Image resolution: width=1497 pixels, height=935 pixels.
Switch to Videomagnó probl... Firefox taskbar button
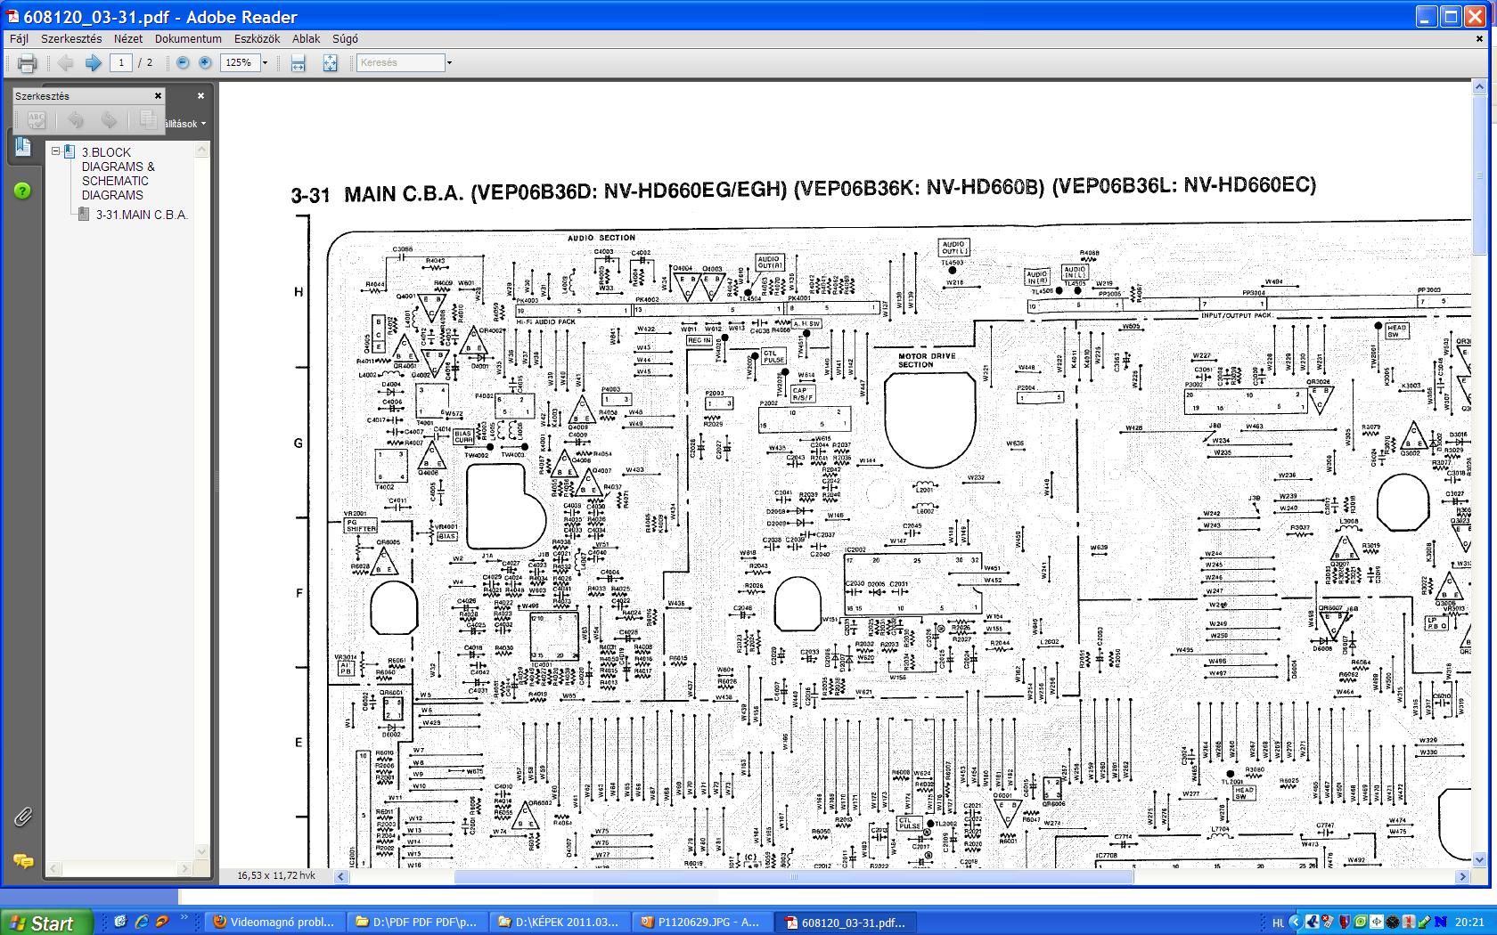click(x=274, y=923)
